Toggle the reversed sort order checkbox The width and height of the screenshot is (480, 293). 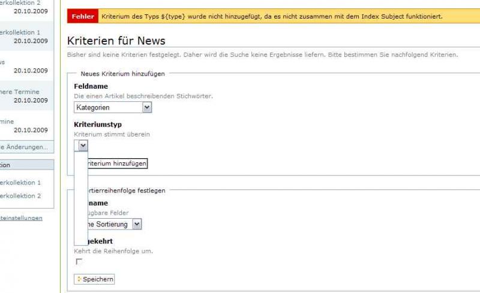pyautogui.click(x=79, y=262)
